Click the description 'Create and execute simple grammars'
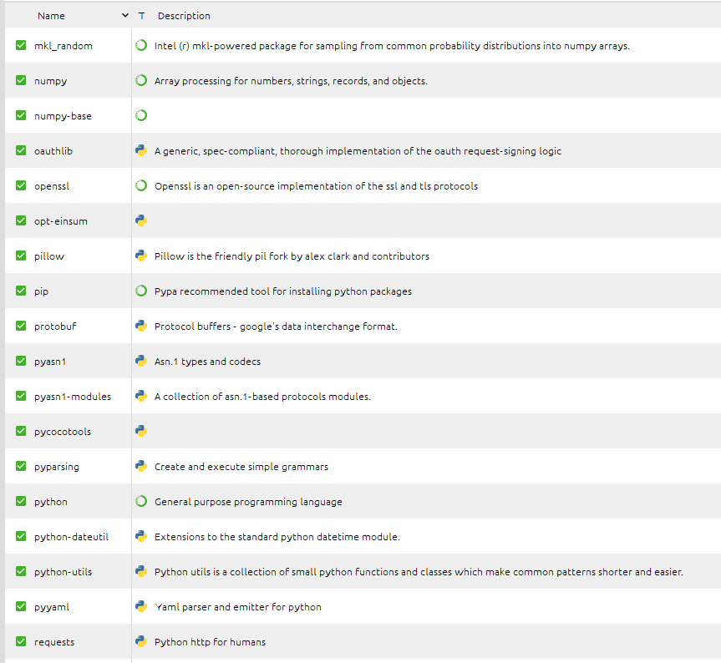The width and height of the screenshot is (721, 663). [x=241, y=467]
